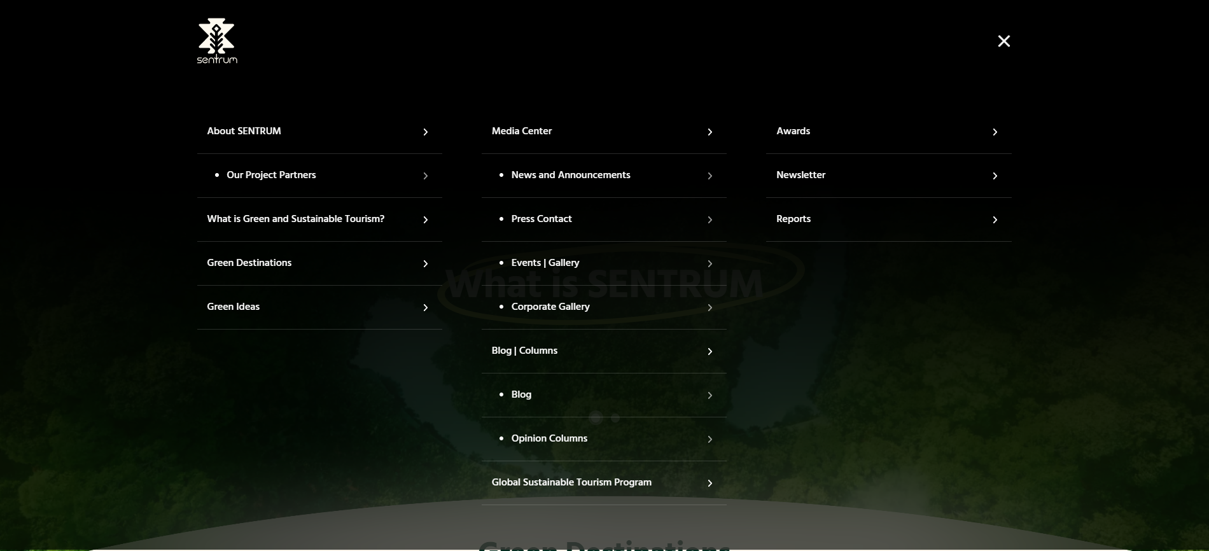Click the chevron beside Green Ideas
This screenshot has height=551, width=1209.
pyautogui.click(x=425, y=307)
